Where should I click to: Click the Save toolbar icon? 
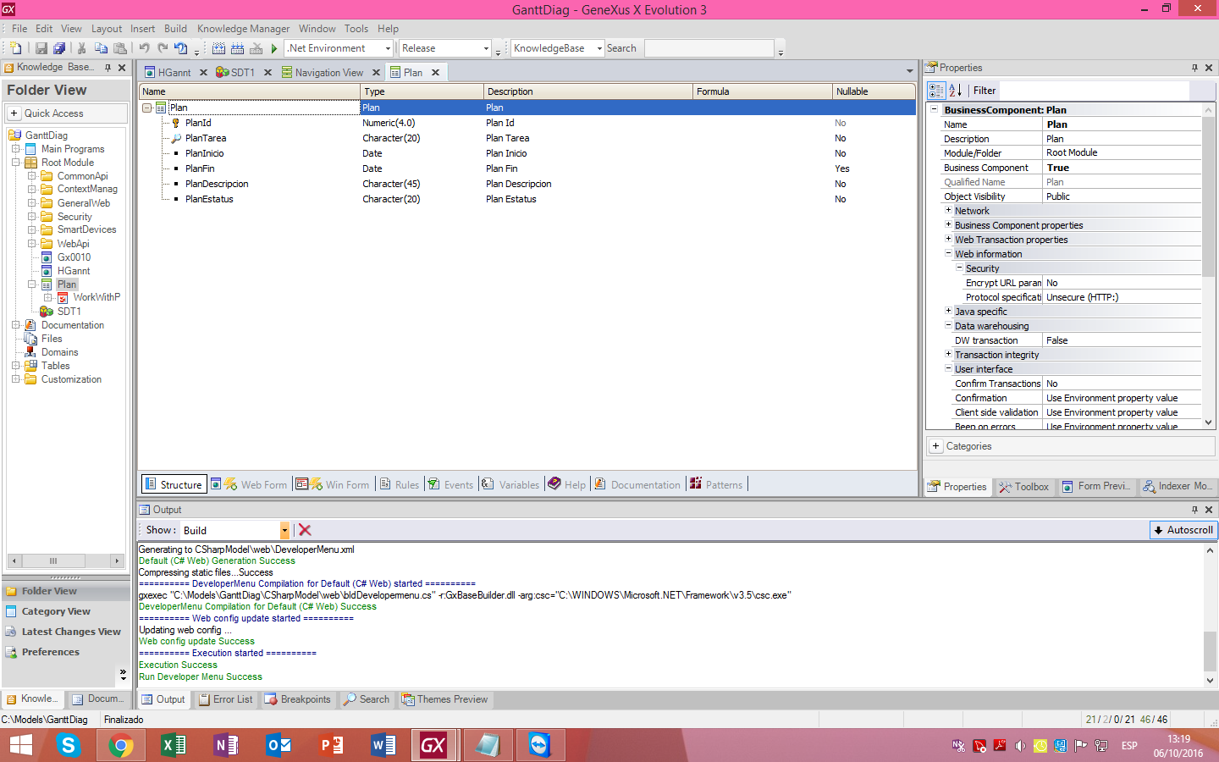[41, 48]
